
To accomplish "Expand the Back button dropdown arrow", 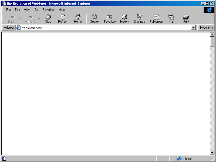I will click(x=20, y=18).
